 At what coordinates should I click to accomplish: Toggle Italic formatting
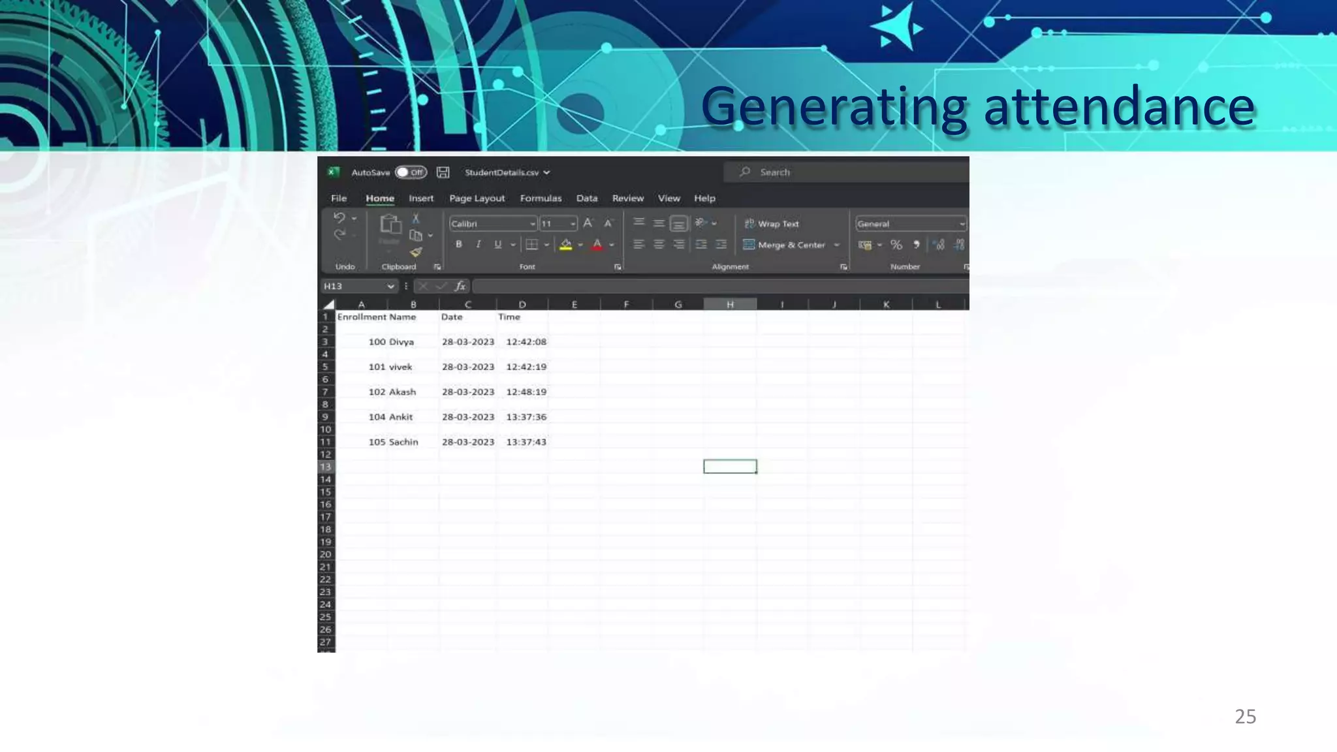pos(479,244)
